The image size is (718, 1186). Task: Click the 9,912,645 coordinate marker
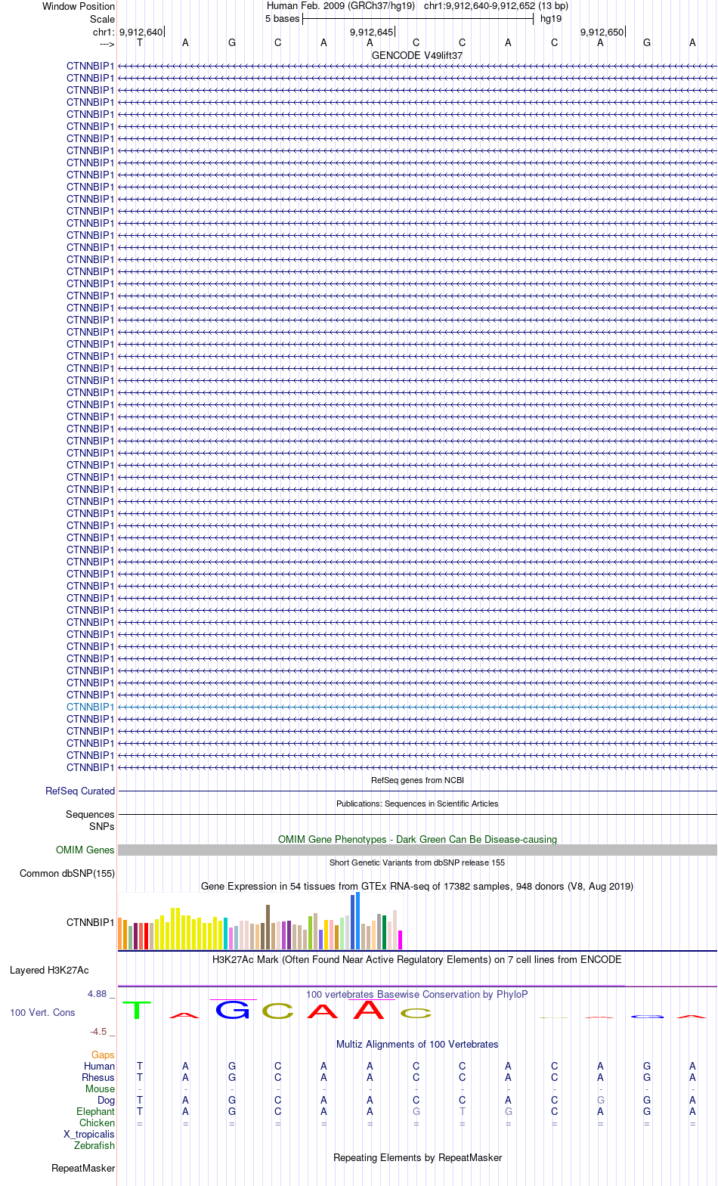[x=371, y=32]
